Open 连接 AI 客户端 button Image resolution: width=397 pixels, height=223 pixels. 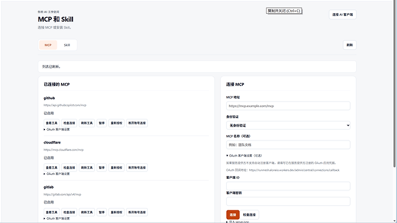(342, 15)
